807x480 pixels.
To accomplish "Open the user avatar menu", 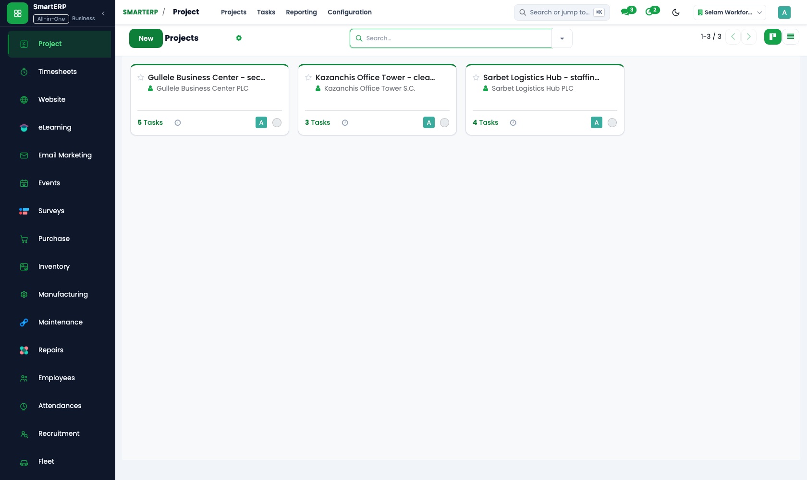I will coord(784,12).
